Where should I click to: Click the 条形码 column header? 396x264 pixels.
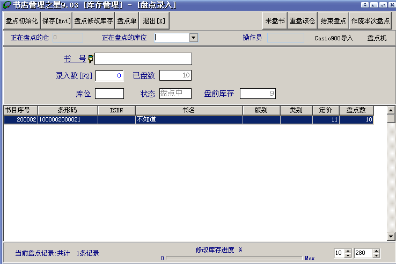pyautogui.click(x=67, y=110)
